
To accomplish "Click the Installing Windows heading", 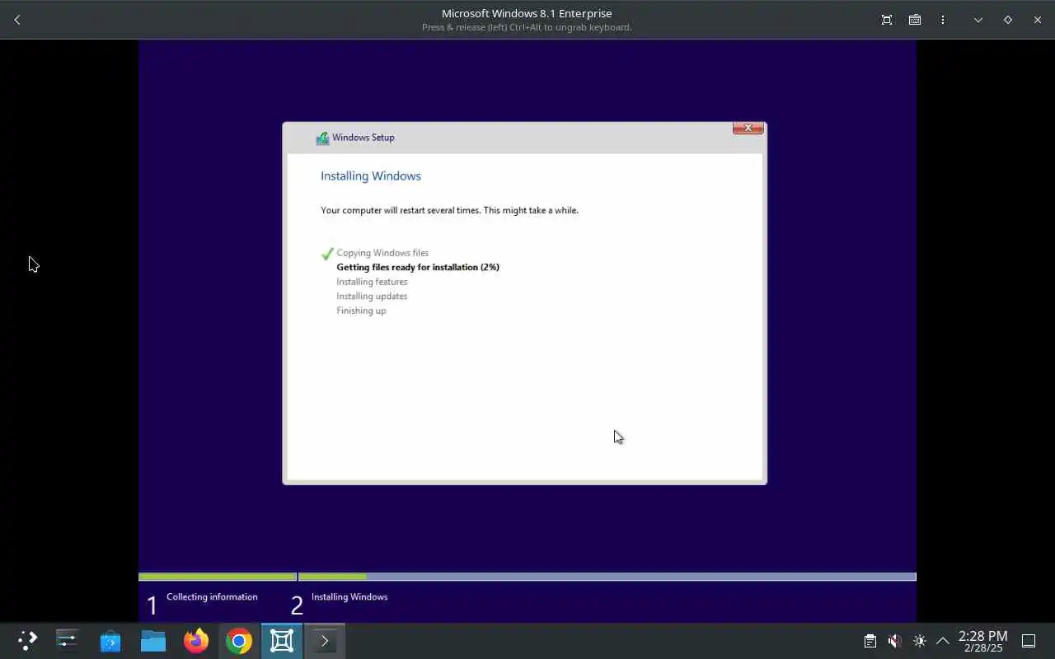I will [371, 175].
